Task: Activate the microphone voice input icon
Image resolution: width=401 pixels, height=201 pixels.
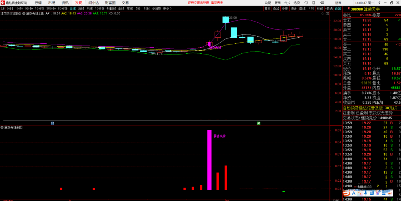Action: [x=366, y=193]
